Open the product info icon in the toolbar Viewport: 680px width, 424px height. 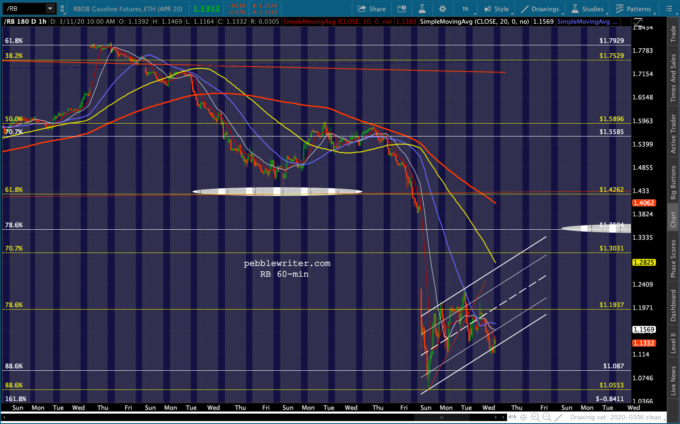(402, 9)
